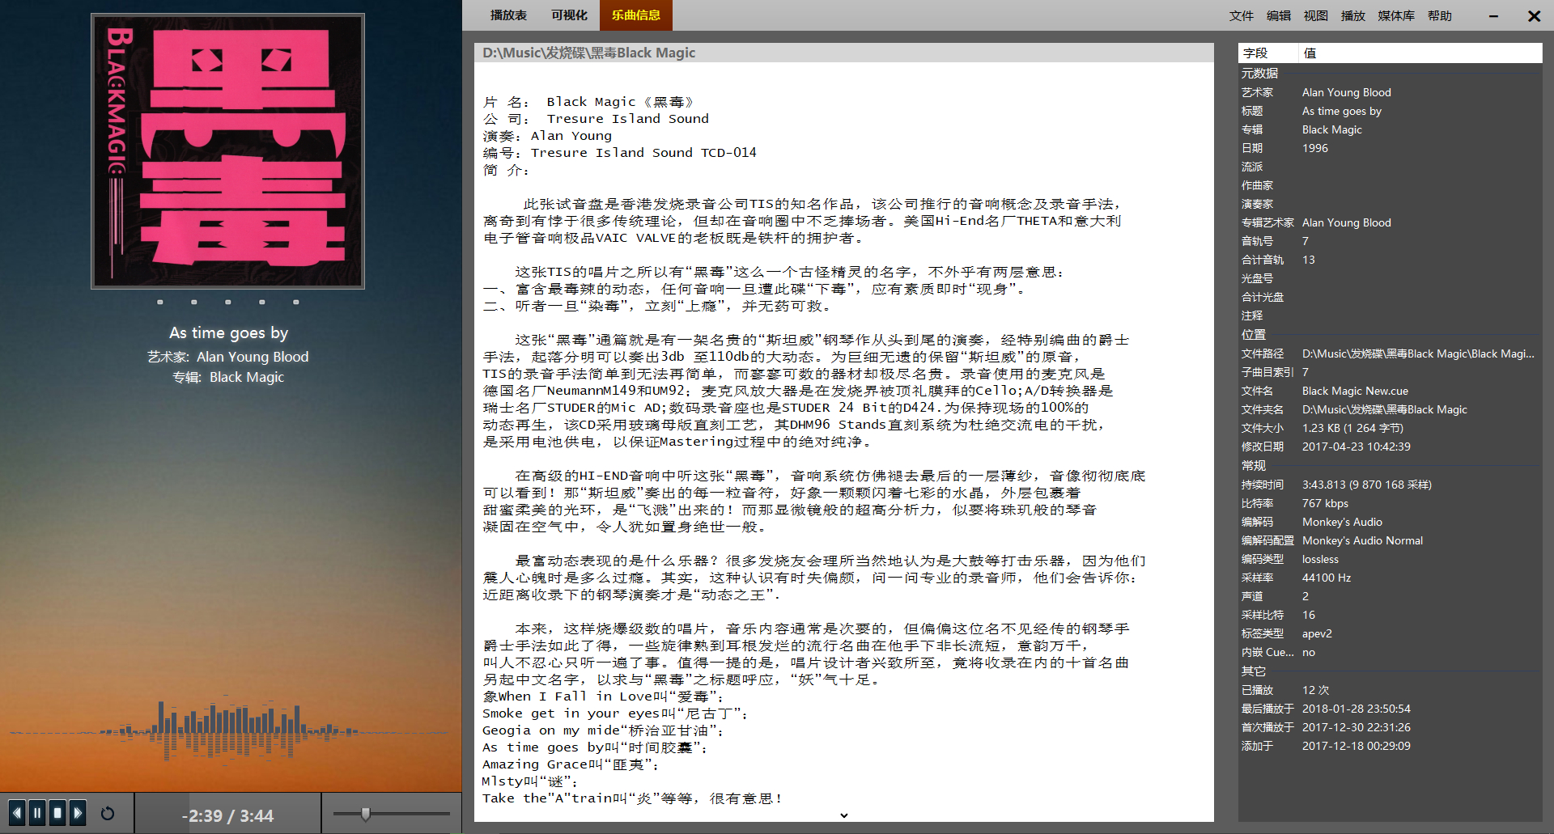Collapse the 元数据 group
The height and width of the screenshot is (834, 1554).
(x=1260, y=74)
